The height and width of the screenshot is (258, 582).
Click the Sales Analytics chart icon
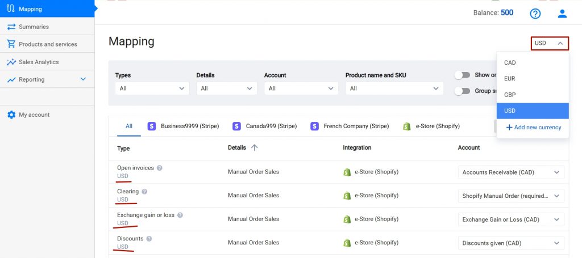11,62
